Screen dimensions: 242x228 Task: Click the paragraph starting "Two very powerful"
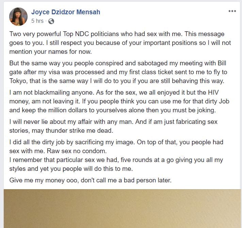[116, 43]
